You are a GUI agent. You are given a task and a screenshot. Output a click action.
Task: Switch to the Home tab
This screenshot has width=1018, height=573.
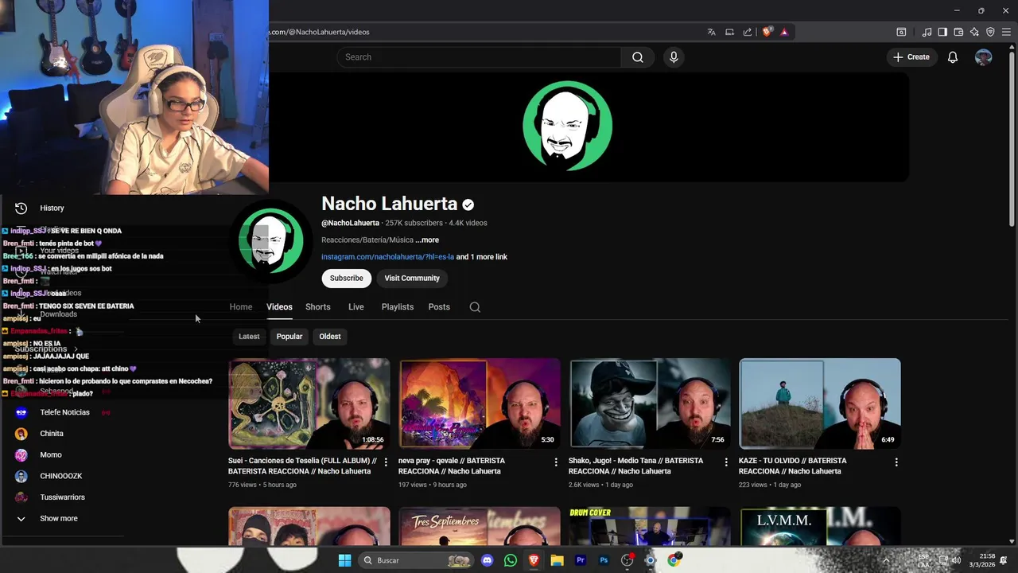[x=241, y=307]
